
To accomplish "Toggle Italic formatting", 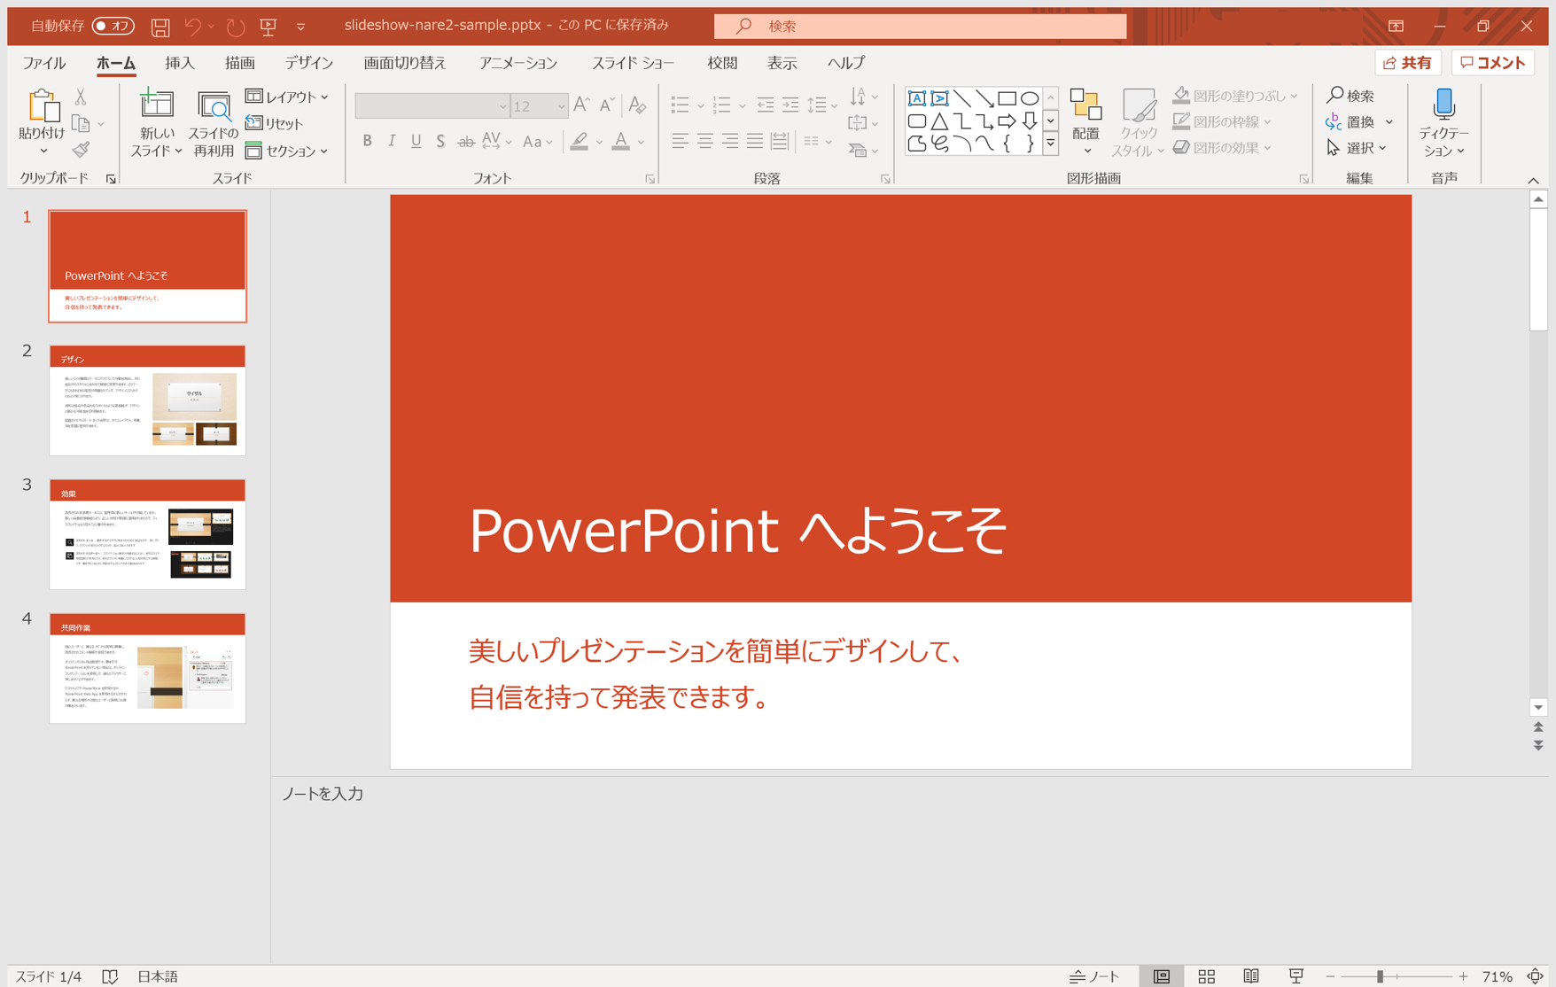I will [x=392, y=141].
